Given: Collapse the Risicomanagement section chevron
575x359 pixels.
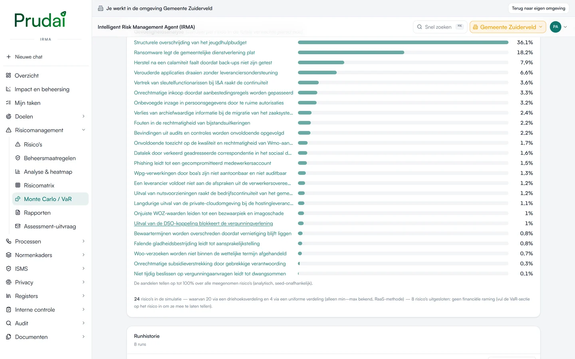Looking at the screenshot, I should 83,130.
